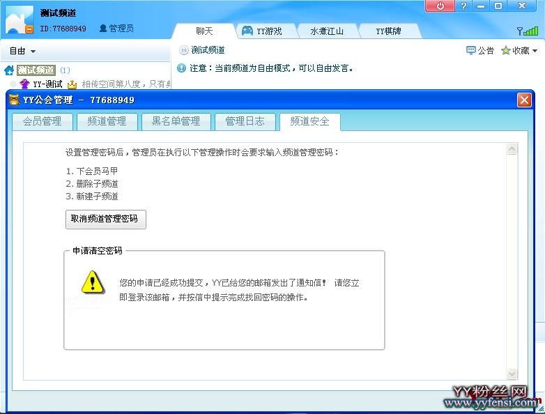Image resolution: width=545 pixels, height=414 pixels.
Task: Open the 自由 mode dropdown
Action: [22, 51]
